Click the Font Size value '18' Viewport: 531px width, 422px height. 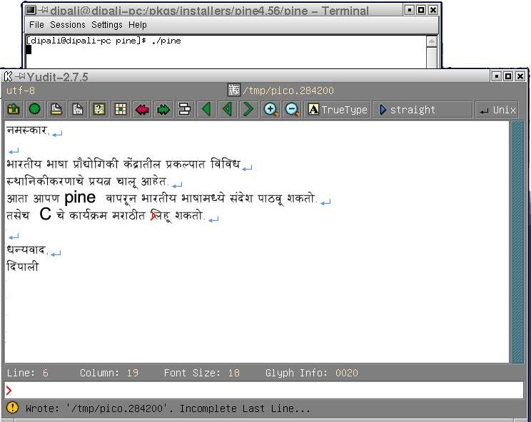(x=233, y=373)
